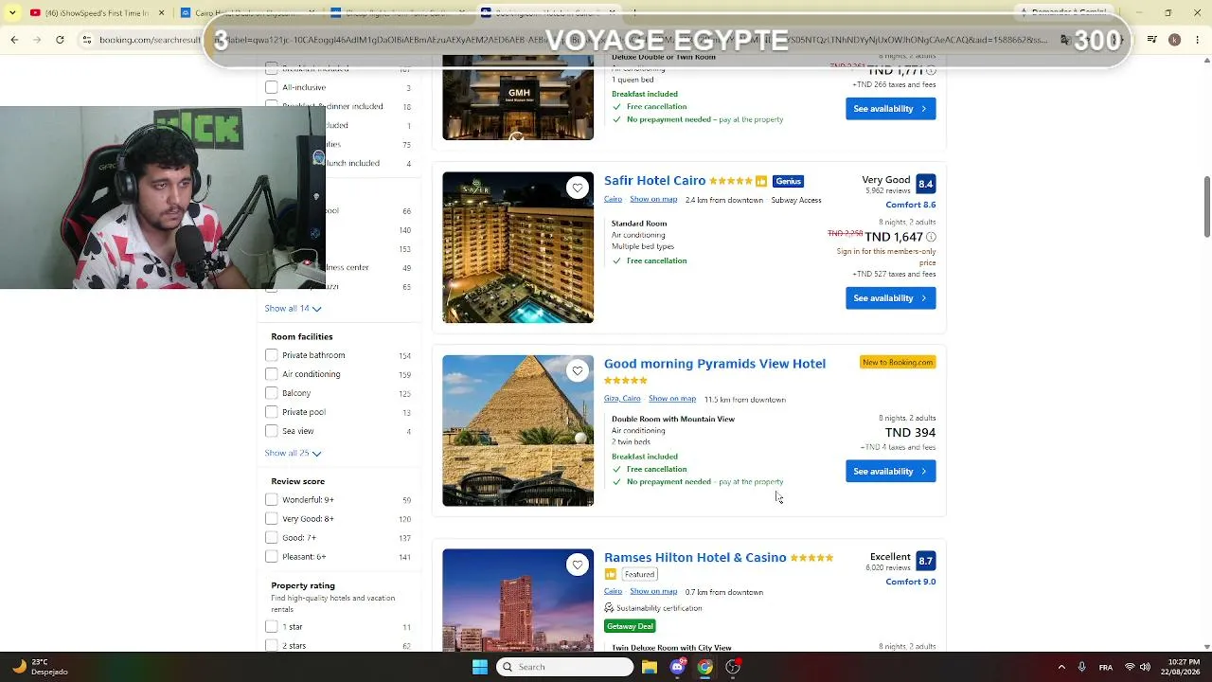The width and height of the screenshot is (1212, 682).
Task: Open Good morning Pyramids View Hotel title
Action: click(x=715, y=364)
